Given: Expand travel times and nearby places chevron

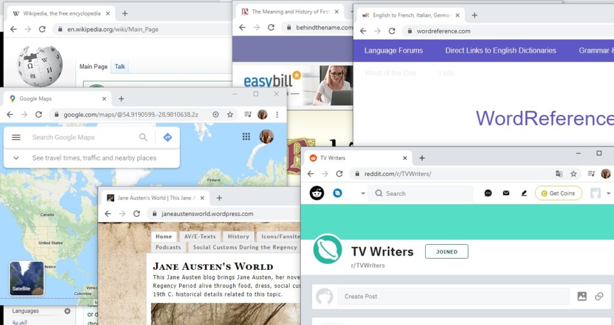Looking at the screenshot, I should pyautogui.click(x=16, y=158).
